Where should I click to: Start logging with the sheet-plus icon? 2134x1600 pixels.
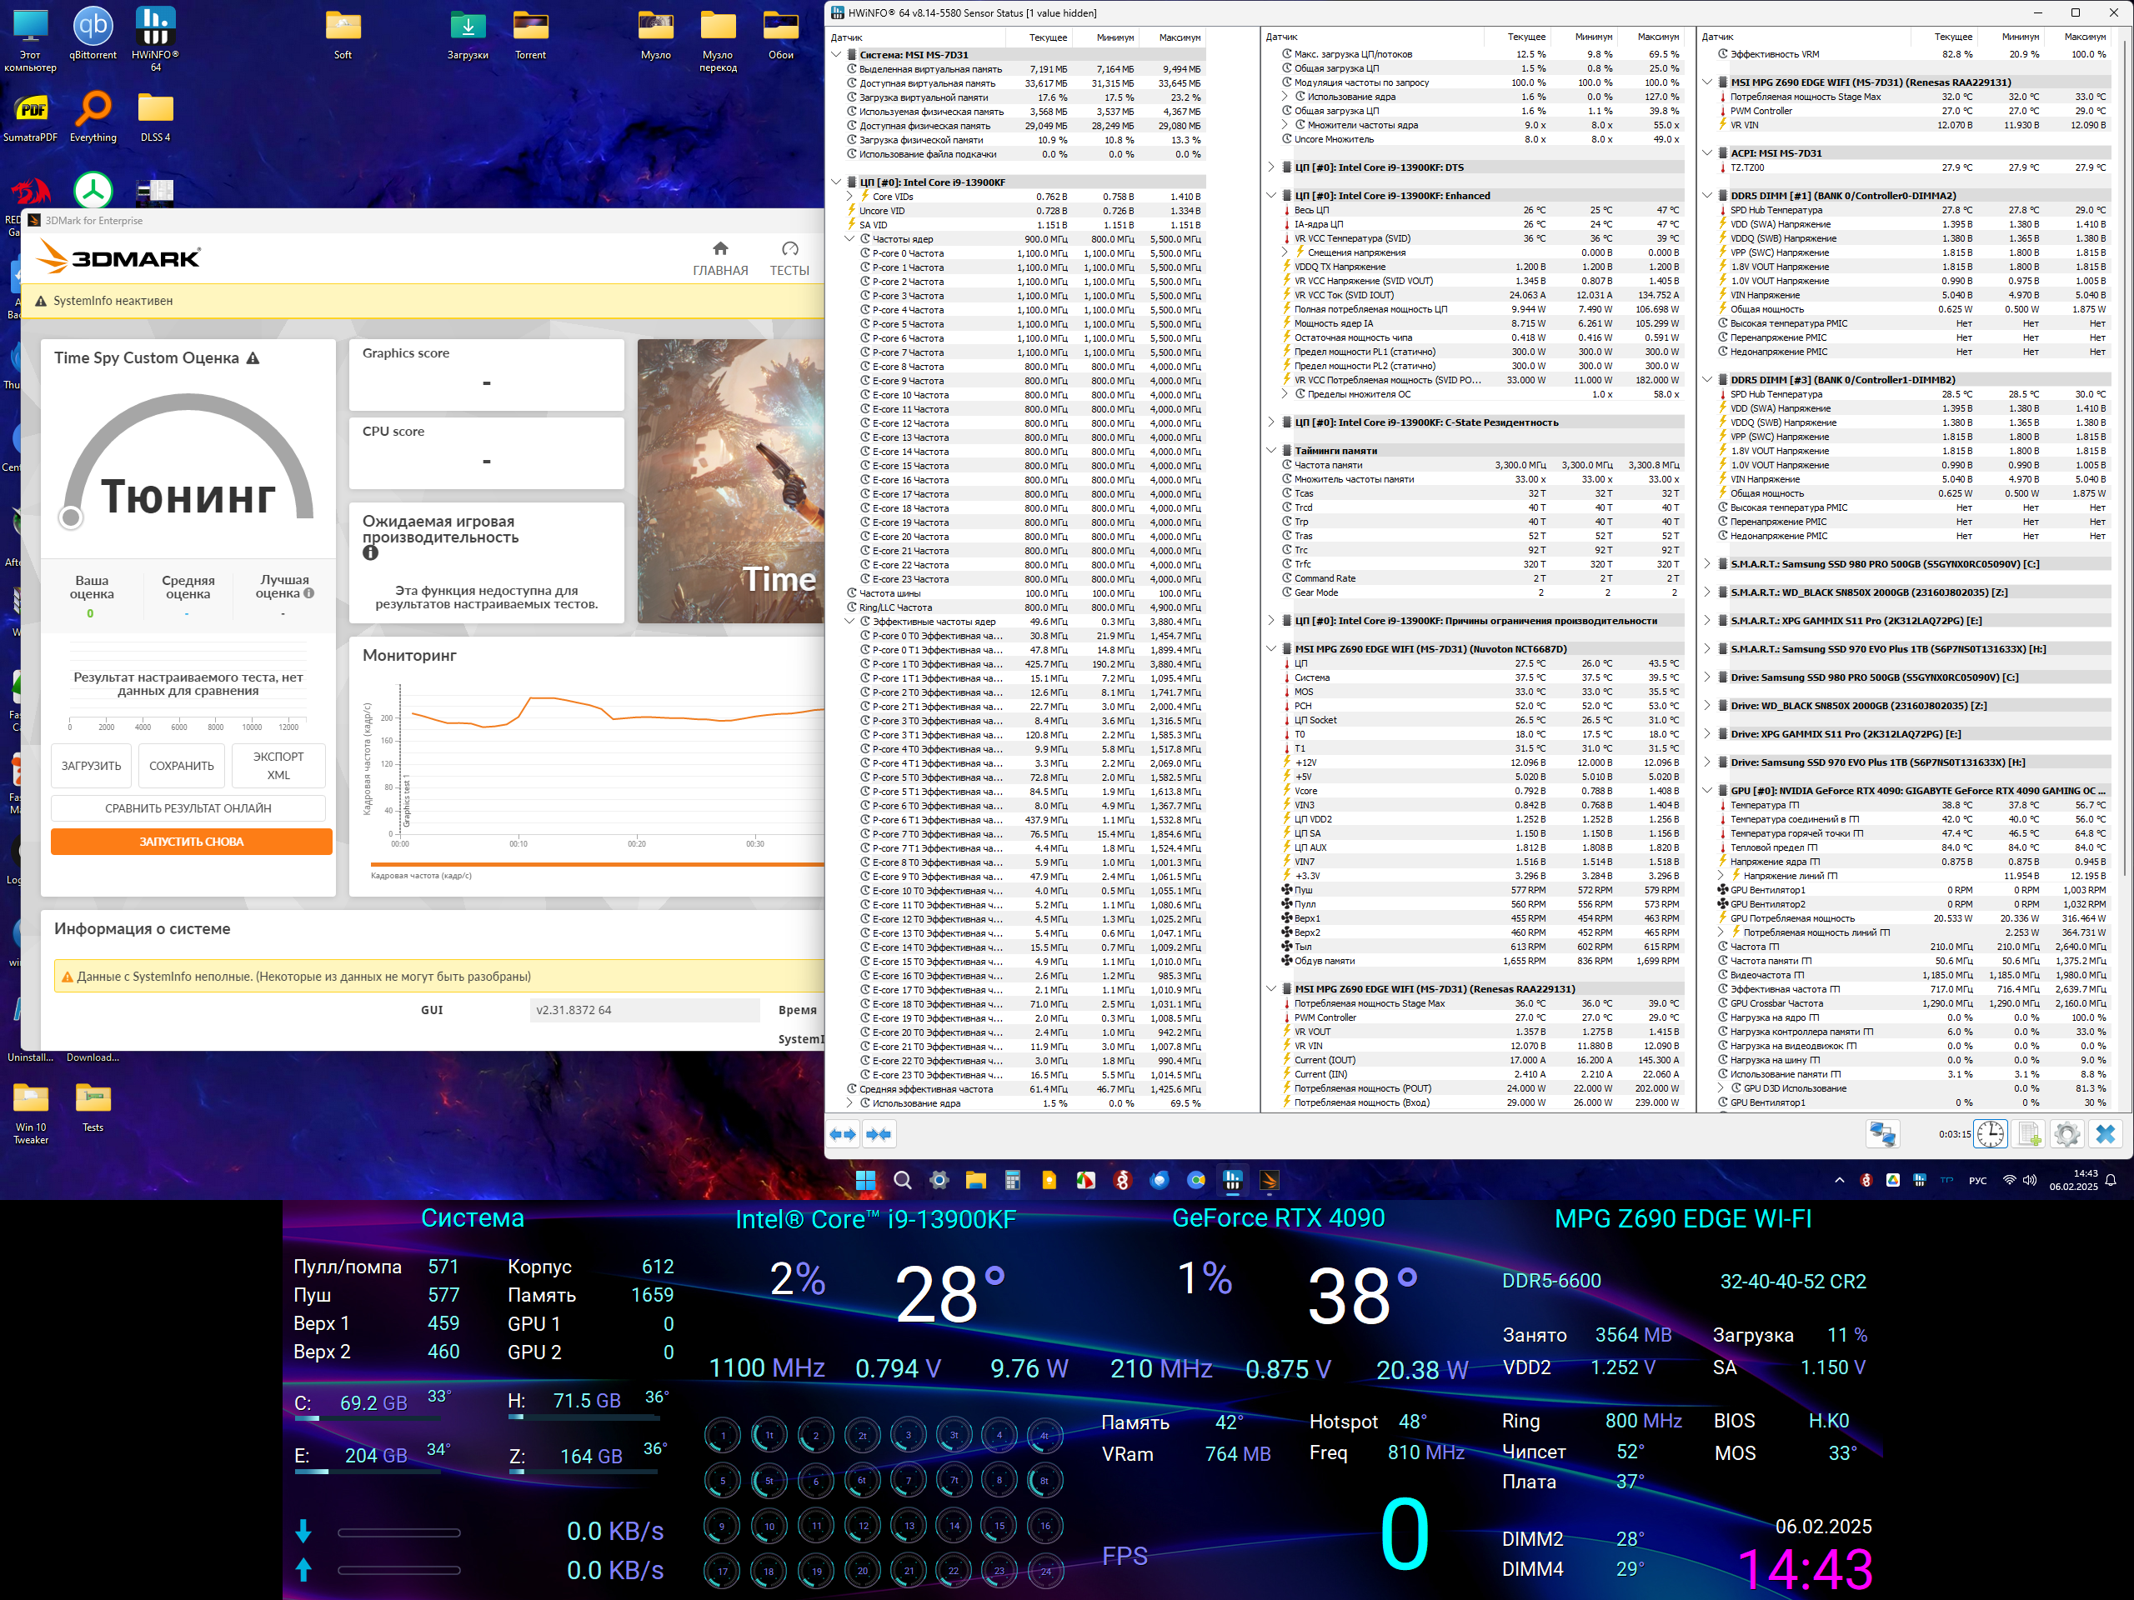pos(2029,1134)
